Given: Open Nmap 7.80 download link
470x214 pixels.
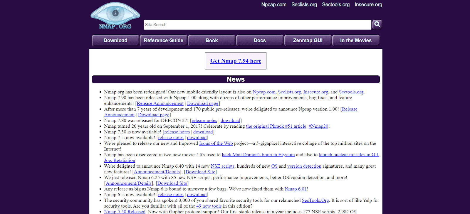Looking at the screenshot, I should [x=230, y=120].
